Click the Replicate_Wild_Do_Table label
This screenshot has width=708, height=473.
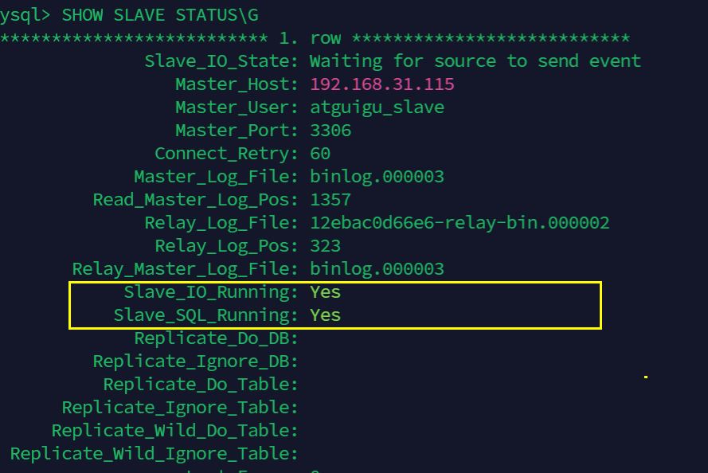[174, 430]
